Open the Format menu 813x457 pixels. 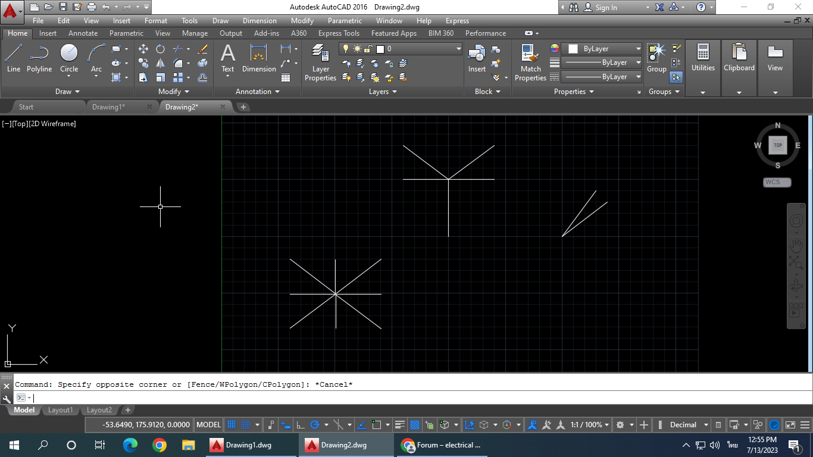(x=156, y=21)
